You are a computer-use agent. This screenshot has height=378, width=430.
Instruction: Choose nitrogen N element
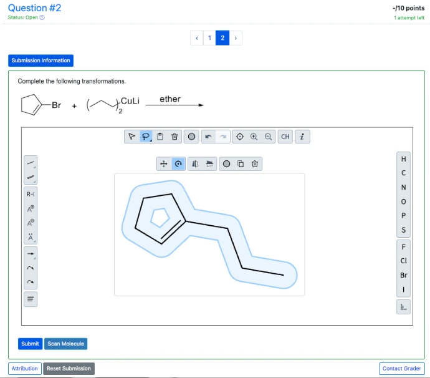coord(403,187)
